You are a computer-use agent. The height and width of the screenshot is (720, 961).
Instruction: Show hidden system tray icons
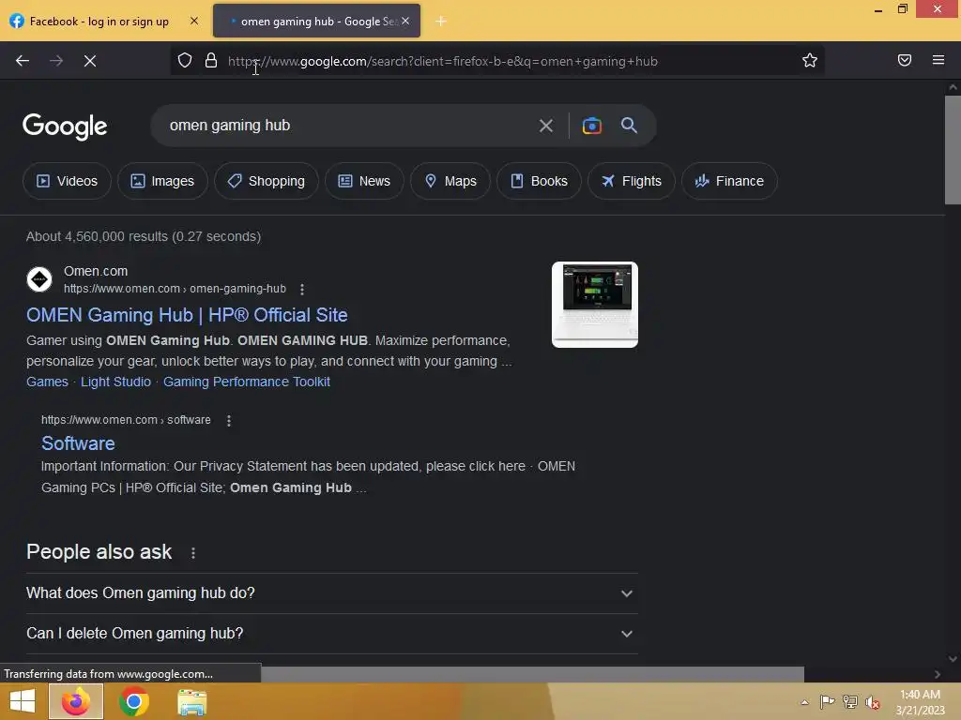point(804,702)
